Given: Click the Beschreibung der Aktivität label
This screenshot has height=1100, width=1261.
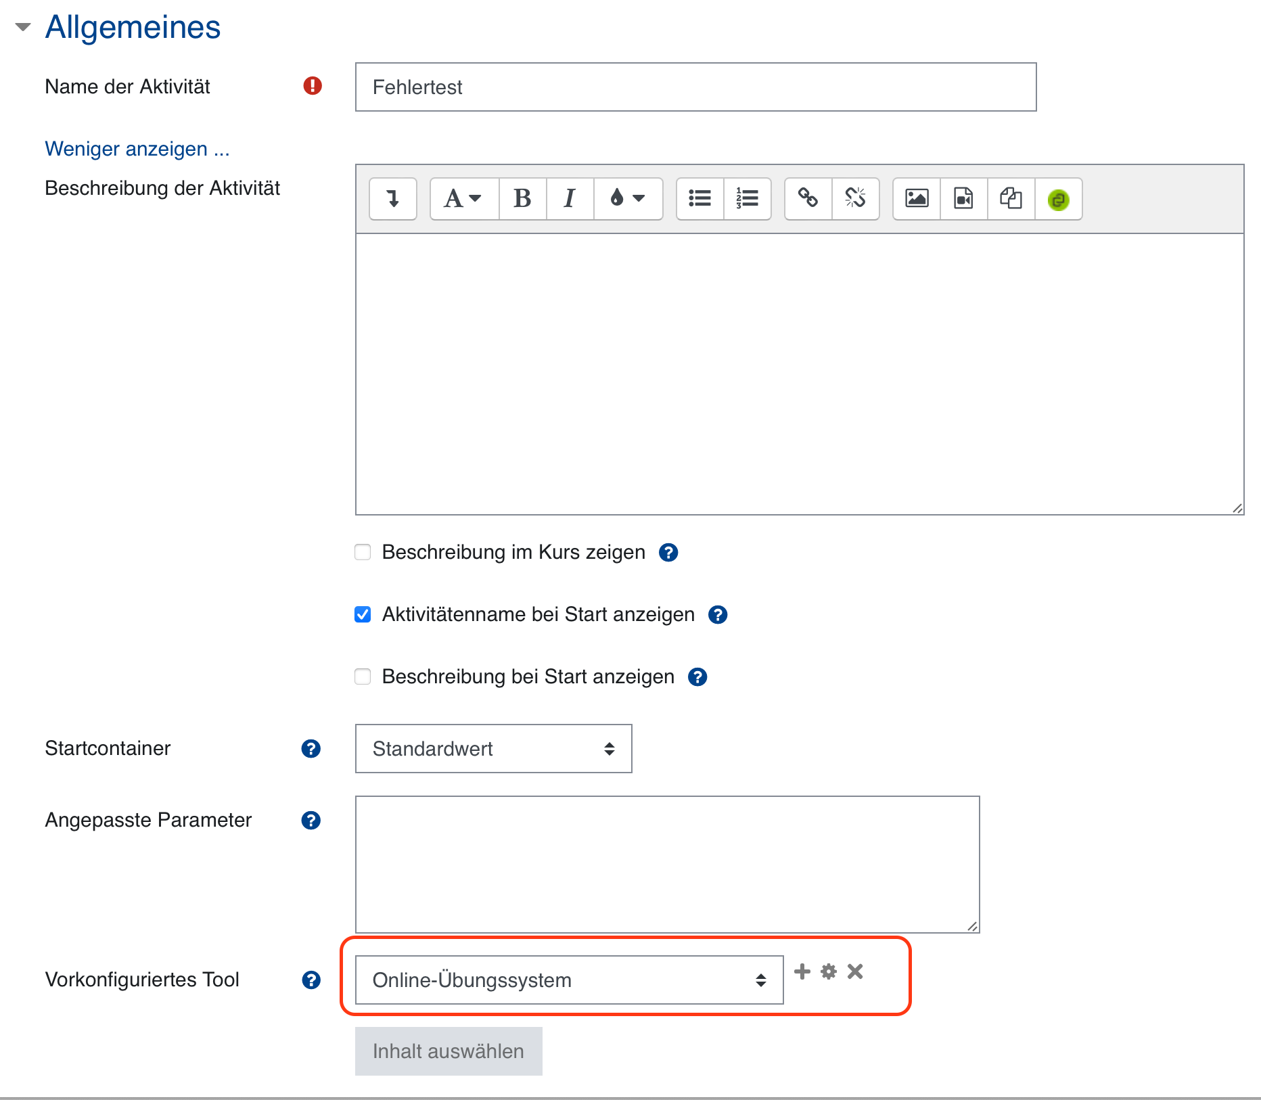Looking at the screenshot, I should pyautogui.click(x=162, y=188).
